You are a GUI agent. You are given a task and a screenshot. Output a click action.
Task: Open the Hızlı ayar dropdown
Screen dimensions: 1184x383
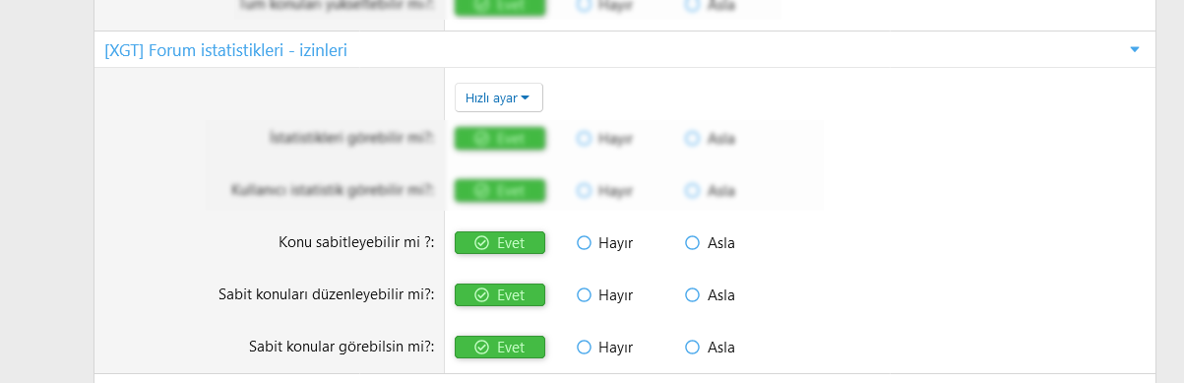tap(498, 97)
